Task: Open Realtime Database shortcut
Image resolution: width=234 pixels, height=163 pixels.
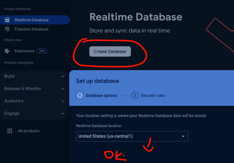Action: tap(35, 20)
